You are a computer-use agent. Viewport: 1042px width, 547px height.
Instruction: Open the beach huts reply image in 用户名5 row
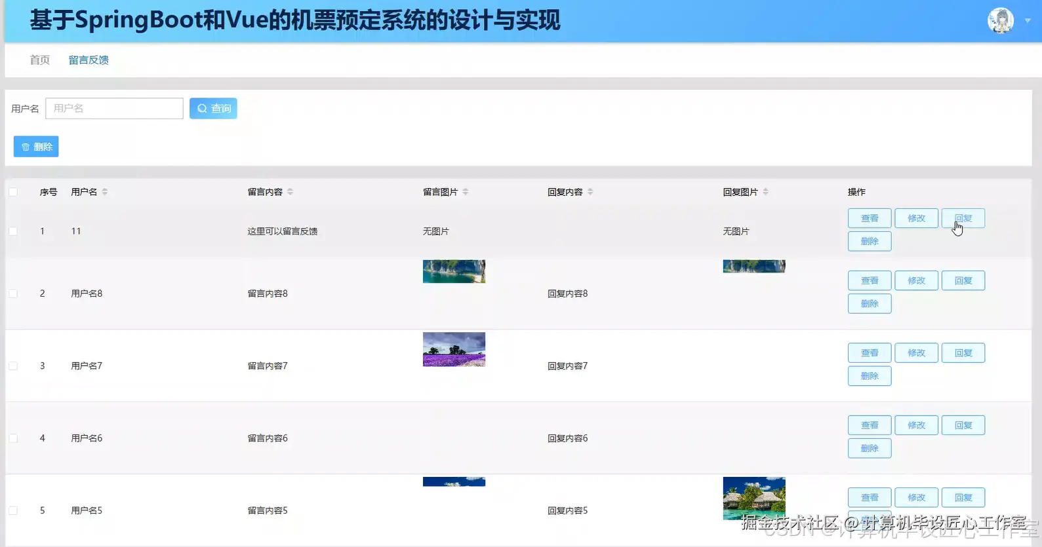pos(754,498)
